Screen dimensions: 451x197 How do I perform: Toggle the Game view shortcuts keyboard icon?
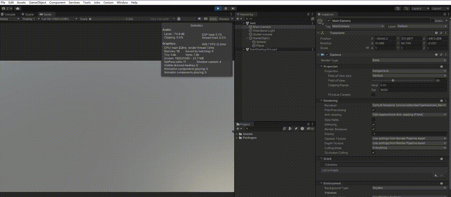205,18
